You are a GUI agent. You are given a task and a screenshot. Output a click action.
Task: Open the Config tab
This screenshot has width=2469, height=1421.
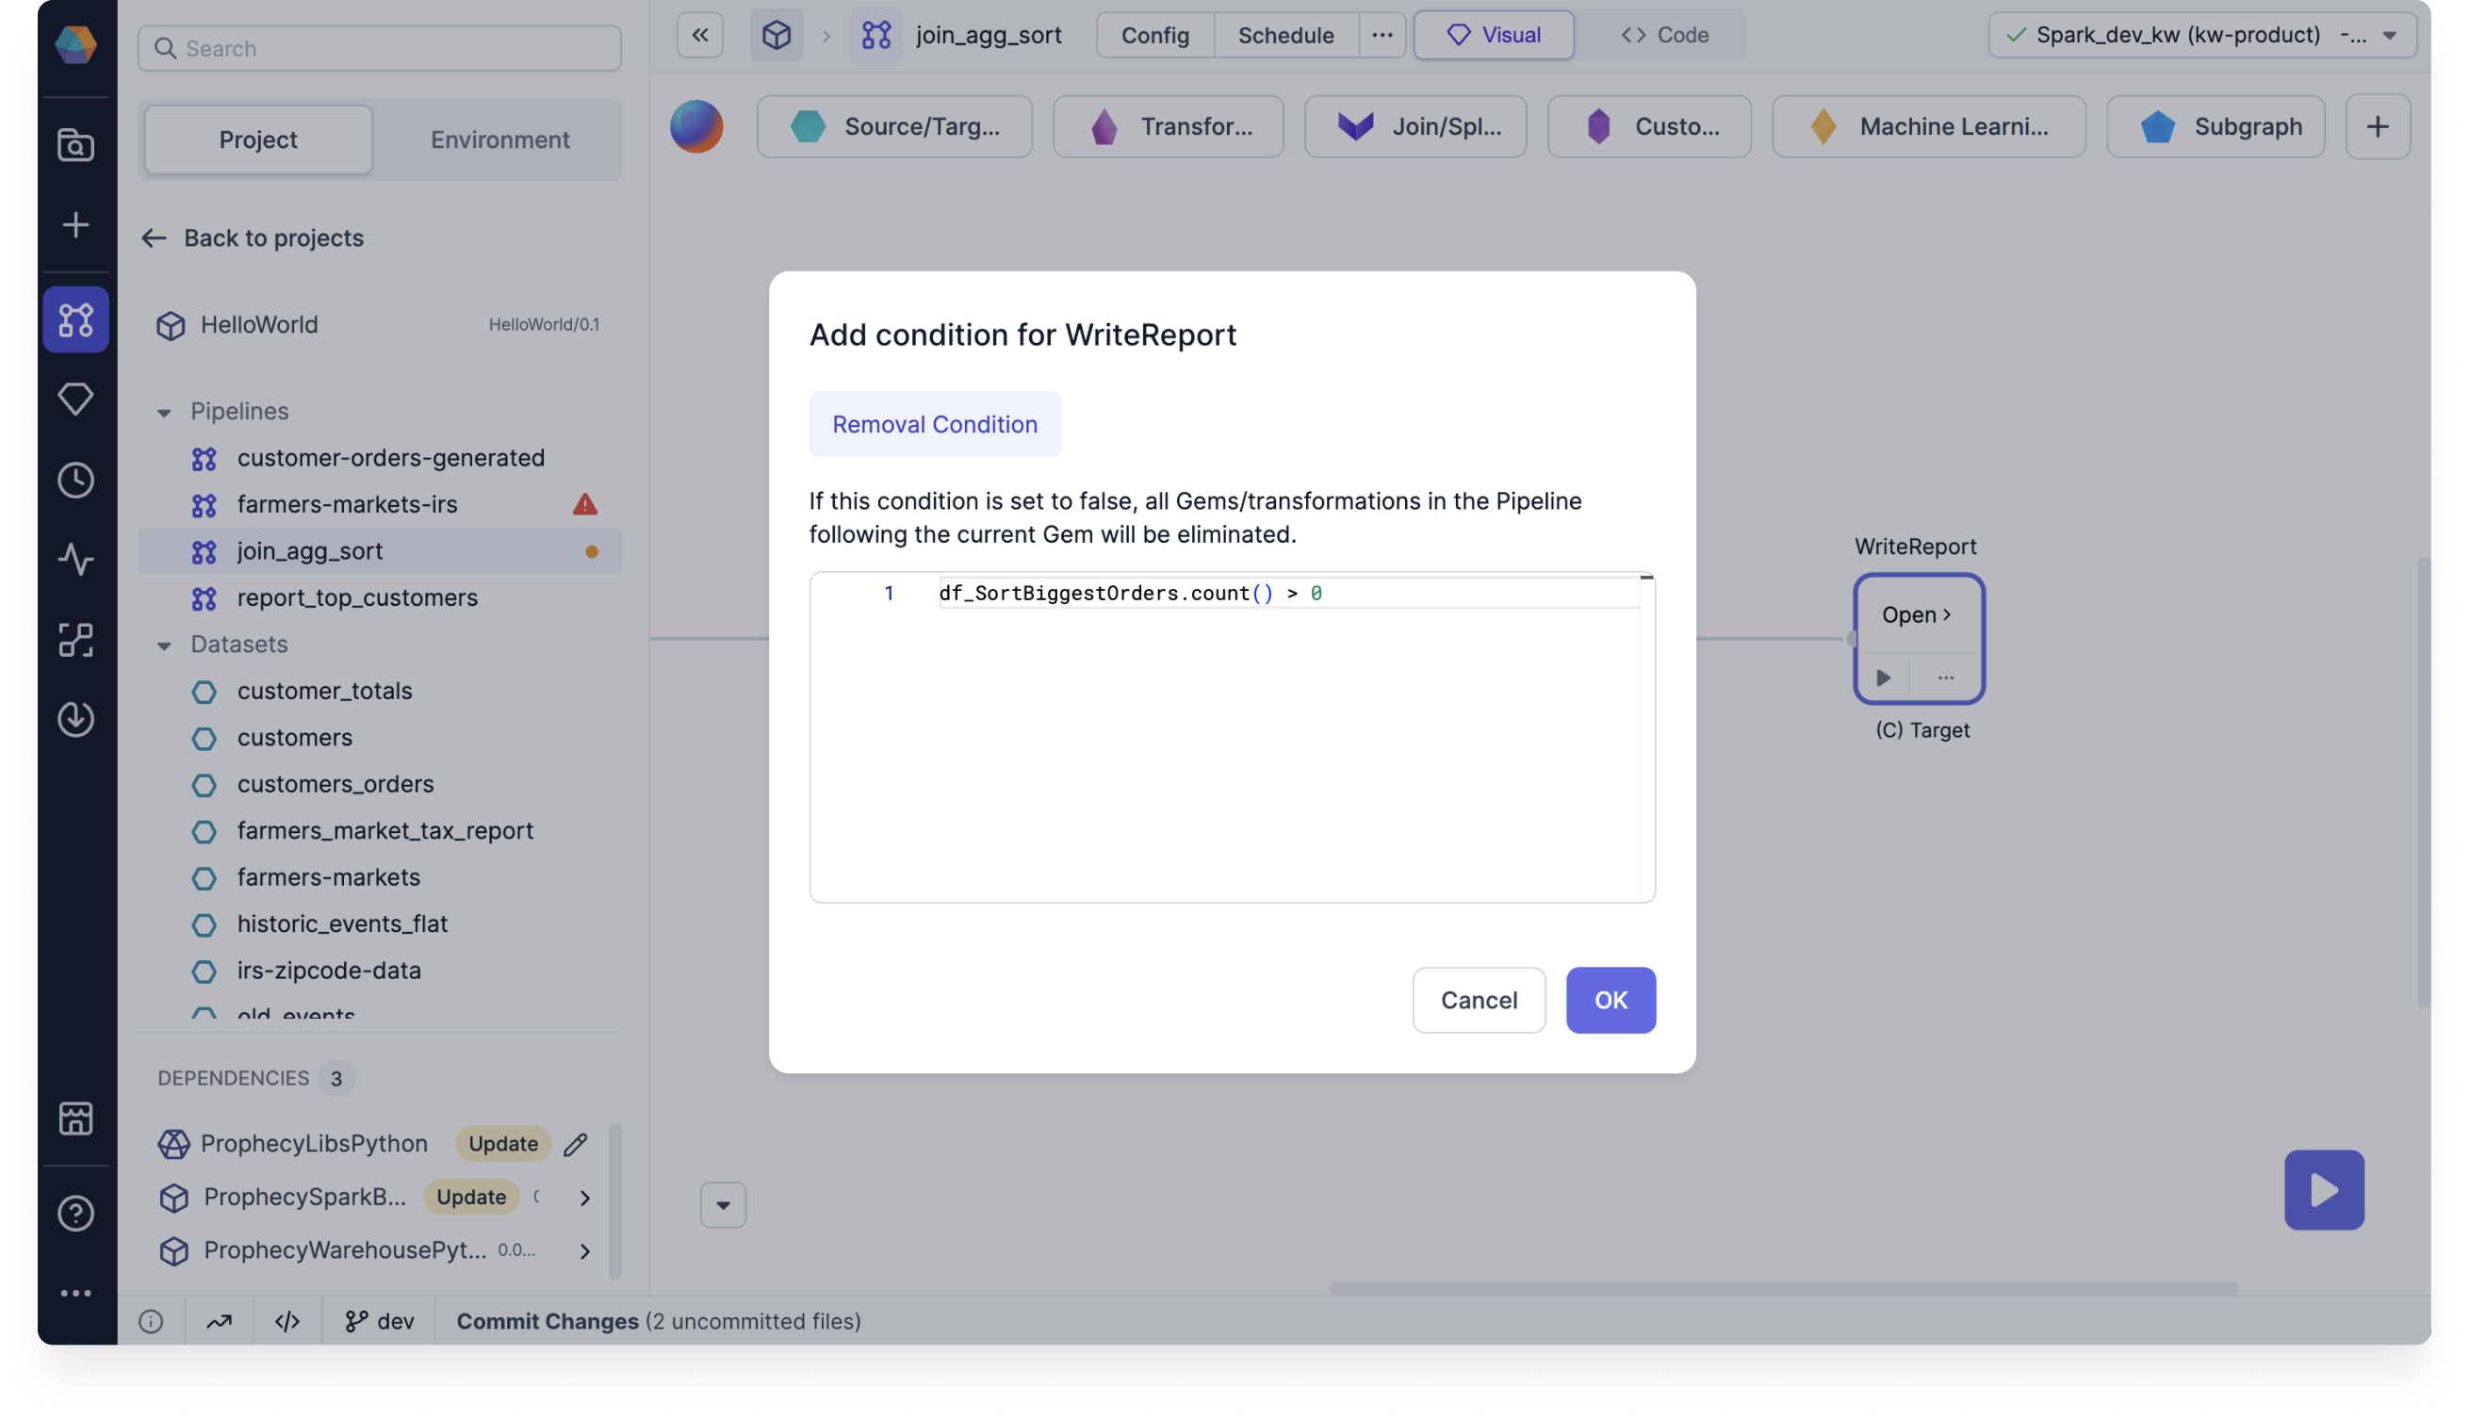[1154, 35]
